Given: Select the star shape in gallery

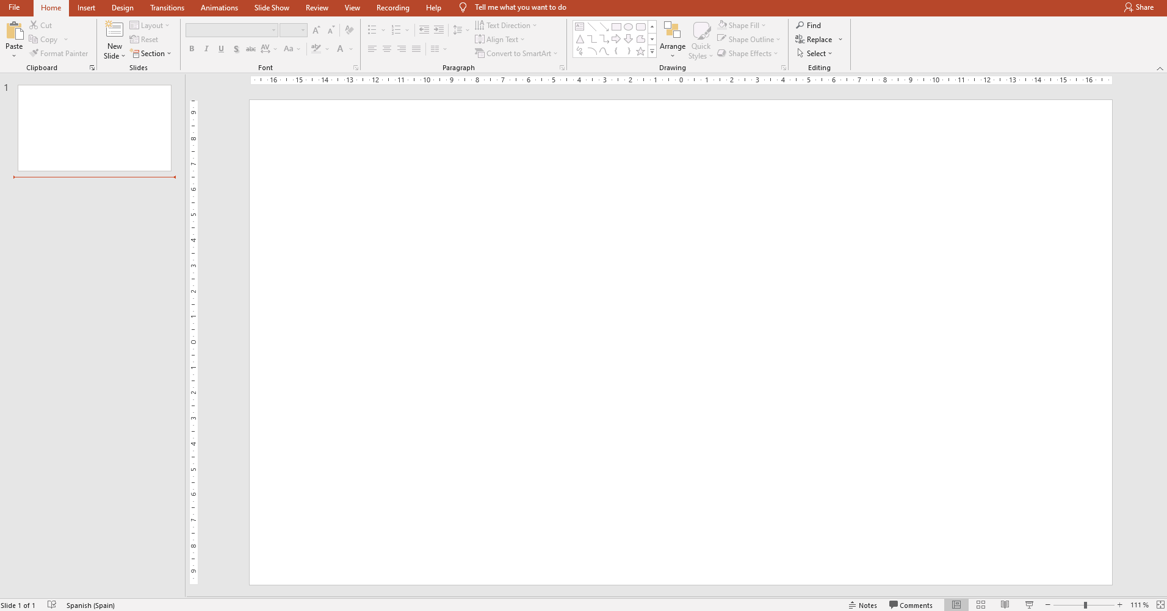Looking at the screenshot, I should tap(640, 52).
